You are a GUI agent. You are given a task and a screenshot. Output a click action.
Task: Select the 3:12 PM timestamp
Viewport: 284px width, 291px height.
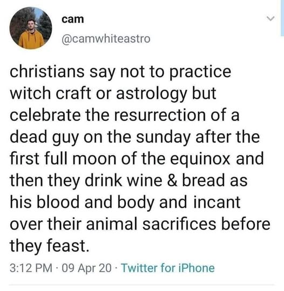pyautogui.click(x=31, y=268)
